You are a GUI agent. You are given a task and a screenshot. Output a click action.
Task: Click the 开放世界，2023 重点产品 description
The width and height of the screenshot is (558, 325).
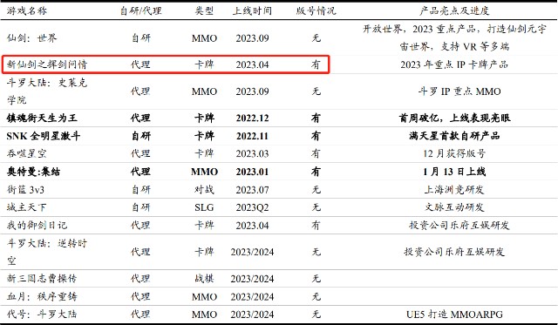pos(454,37)
